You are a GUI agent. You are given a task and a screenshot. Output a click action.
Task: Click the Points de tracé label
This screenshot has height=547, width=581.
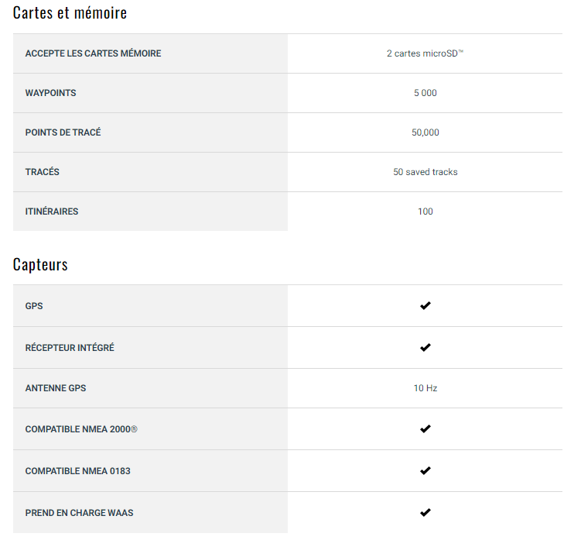(63, 132)
